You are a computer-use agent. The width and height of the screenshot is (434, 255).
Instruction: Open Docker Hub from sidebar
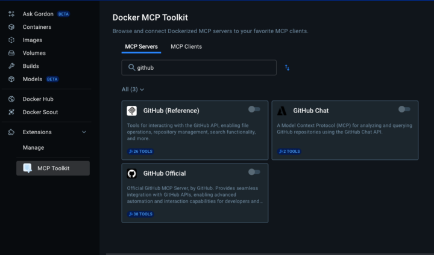tap(38, 99)
